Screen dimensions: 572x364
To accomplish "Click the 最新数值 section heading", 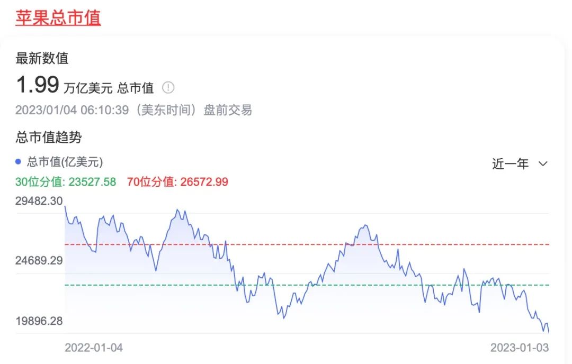I will 42,58.
